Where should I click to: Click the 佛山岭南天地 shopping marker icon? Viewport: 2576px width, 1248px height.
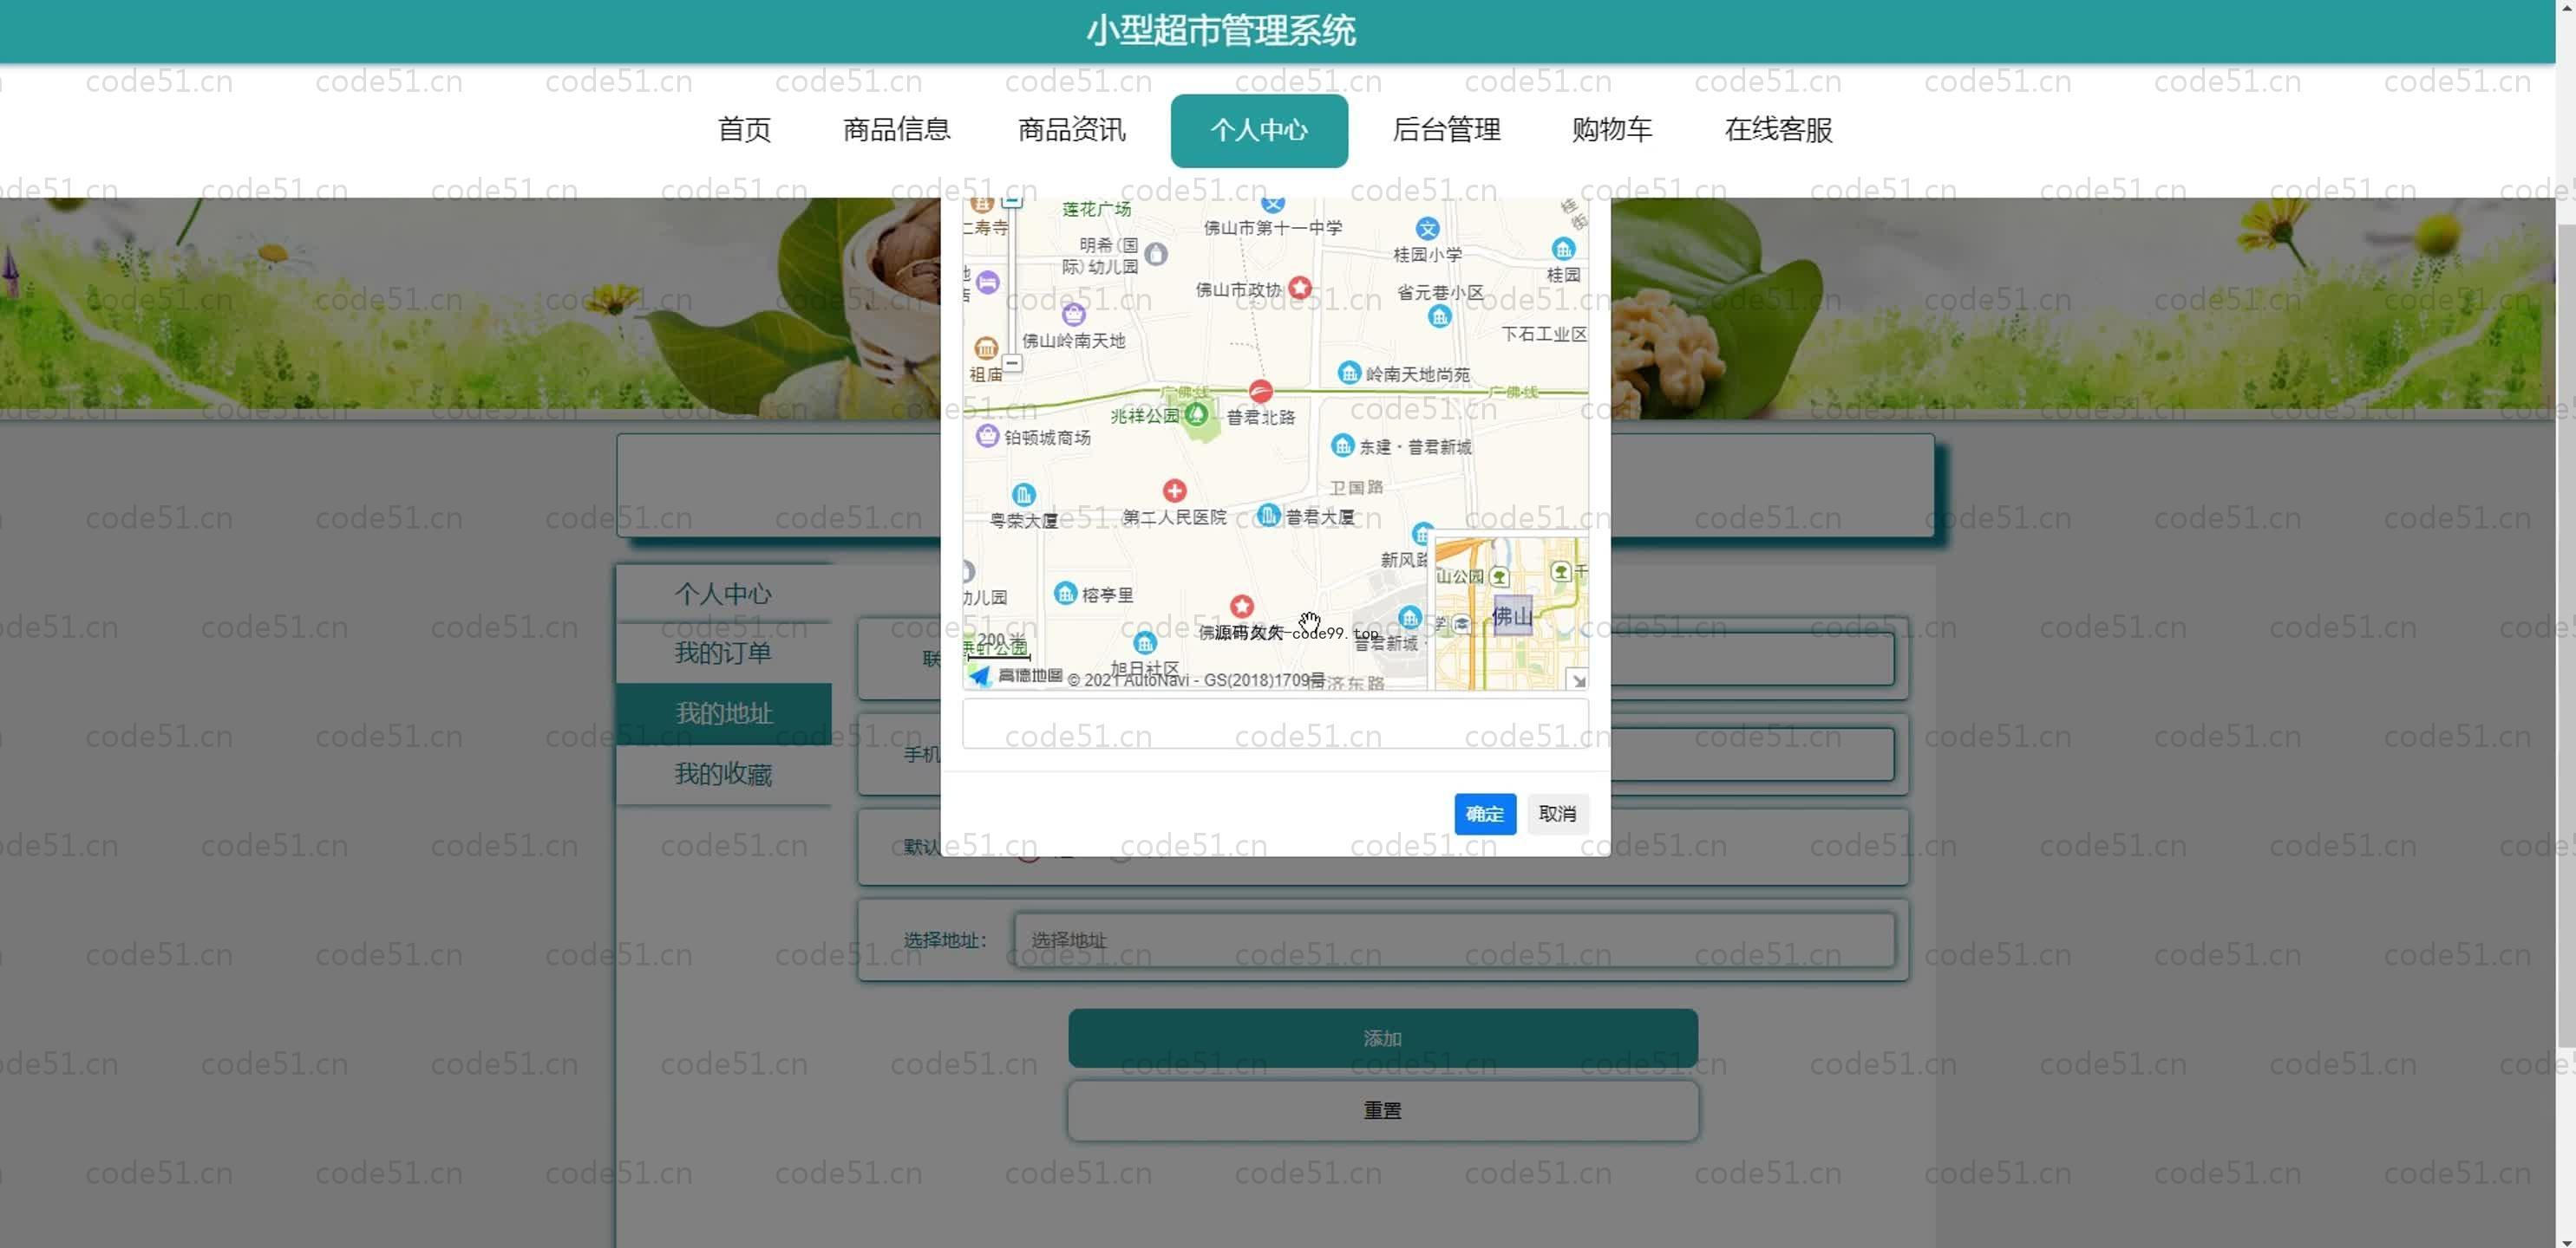pos(1073,315)
